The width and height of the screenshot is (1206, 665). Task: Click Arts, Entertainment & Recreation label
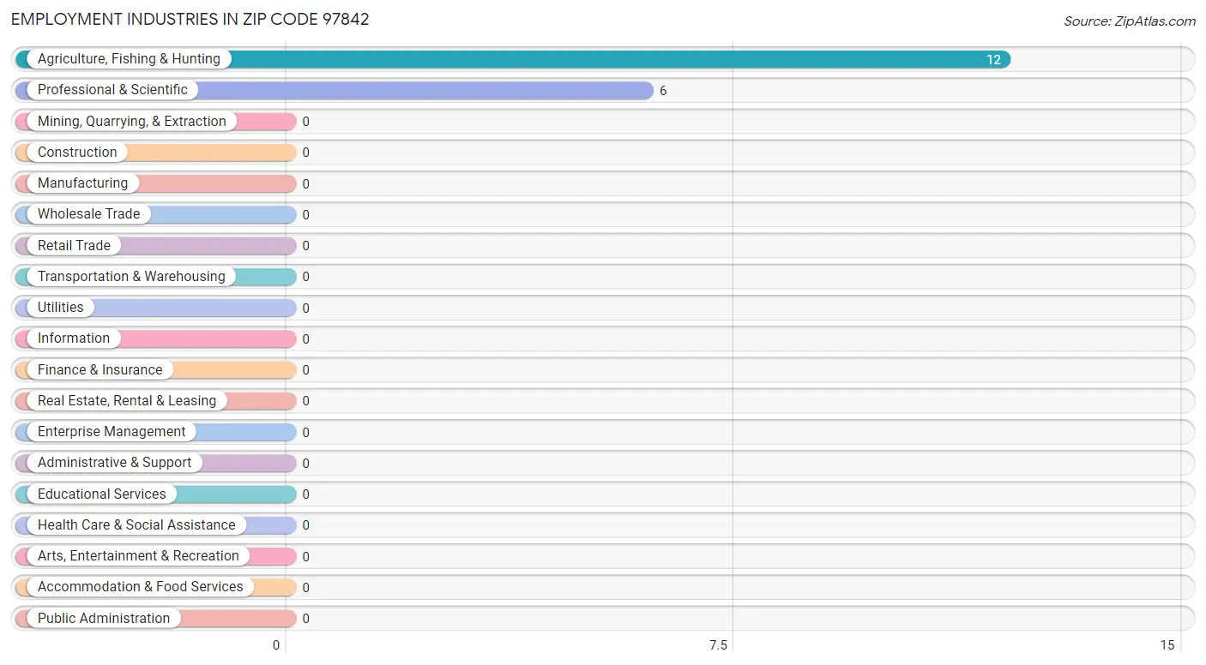pyautogui.click(x=138, y=556)
